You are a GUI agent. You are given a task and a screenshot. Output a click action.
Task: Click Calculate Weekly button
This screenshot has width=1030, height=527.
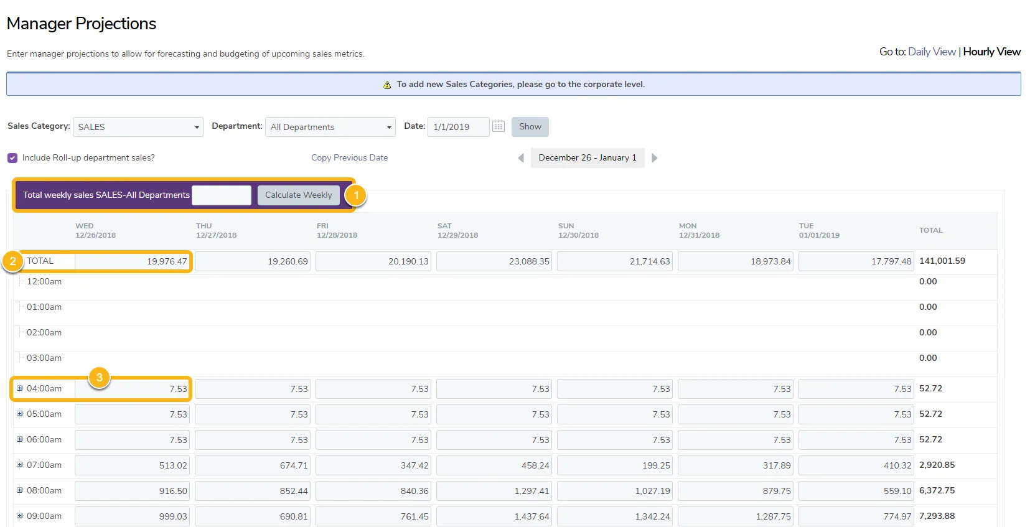299,195
